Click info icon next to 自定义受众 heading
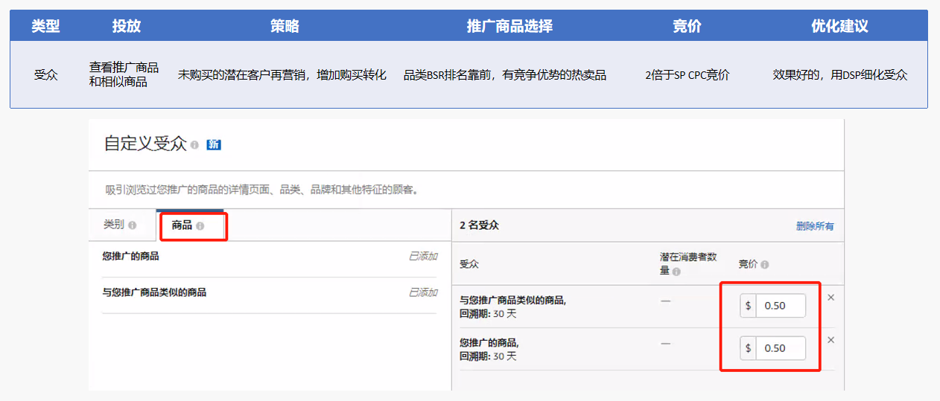 click(194, 145)
